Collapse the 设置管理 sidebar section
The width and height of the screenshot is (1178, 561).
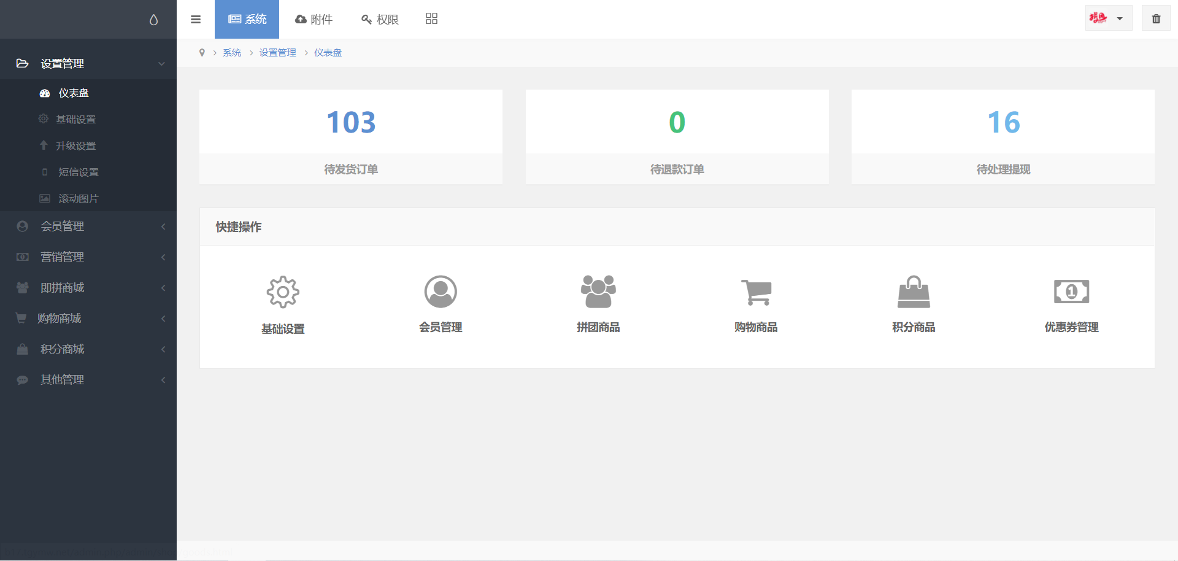click(x=88, y=63)
